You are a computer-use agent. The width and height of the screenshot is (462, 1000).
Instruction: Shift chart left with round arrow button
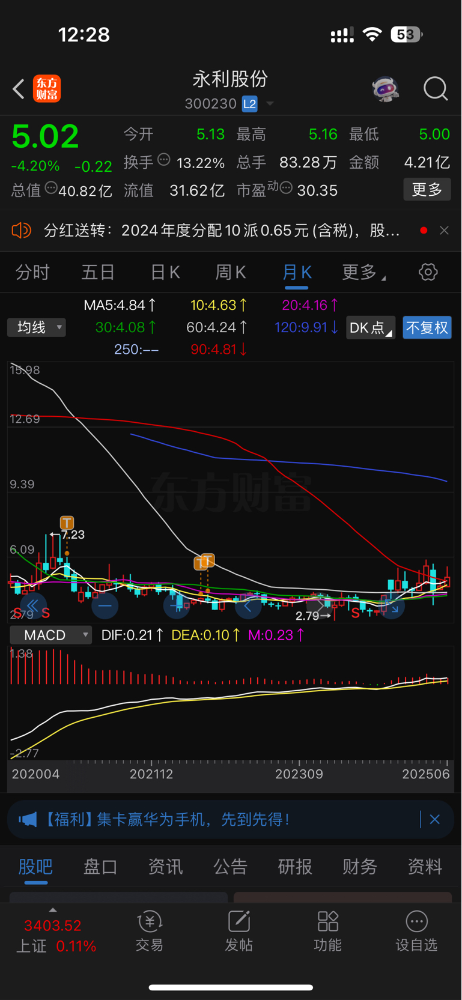tap(248, 606)
